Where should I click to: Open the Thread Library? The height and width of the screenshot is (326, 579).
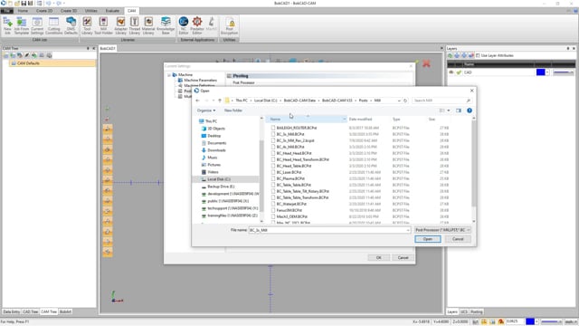[x=135, y=25]
